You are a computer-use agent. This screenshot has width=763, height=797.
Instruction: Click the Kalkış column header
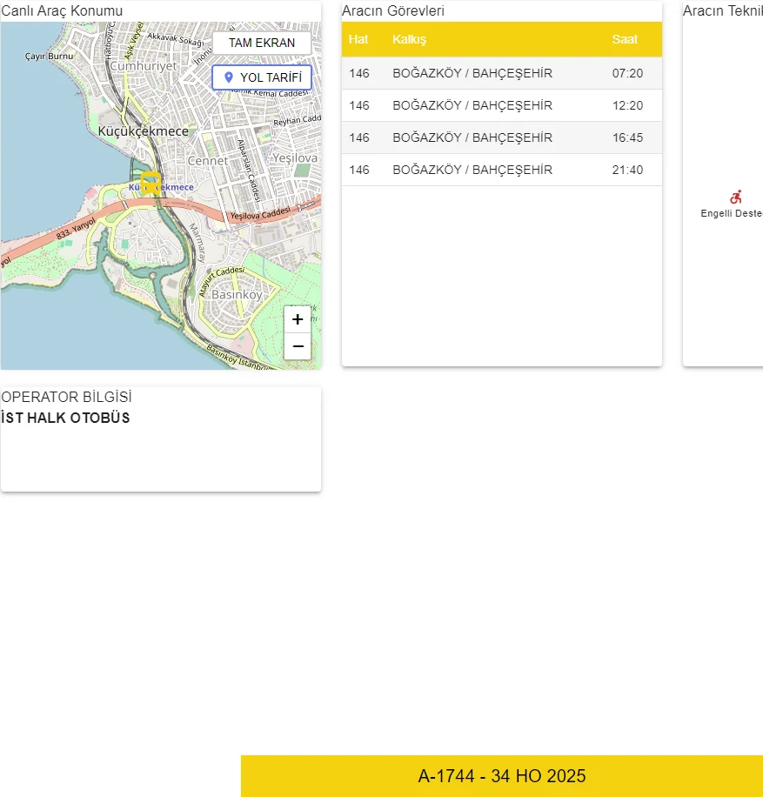[x=409, y=40]
